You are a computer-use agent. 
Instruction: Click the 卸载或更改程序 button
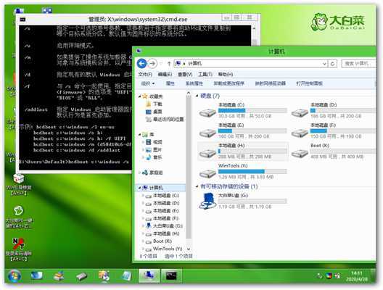(229, 83)
